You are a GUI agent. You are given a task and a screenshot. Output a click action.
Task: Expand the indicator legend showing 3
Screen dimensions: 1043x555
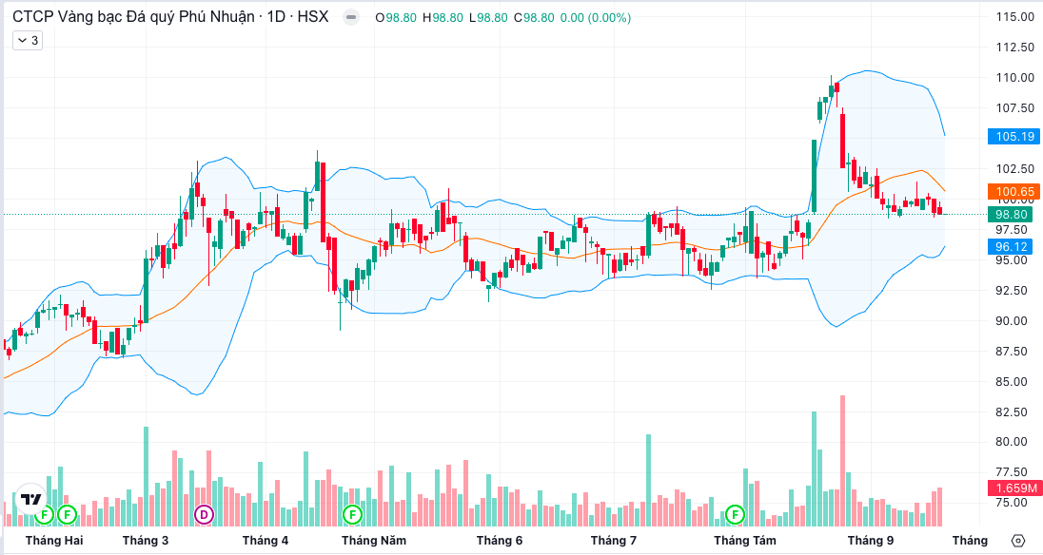(28, 41)
